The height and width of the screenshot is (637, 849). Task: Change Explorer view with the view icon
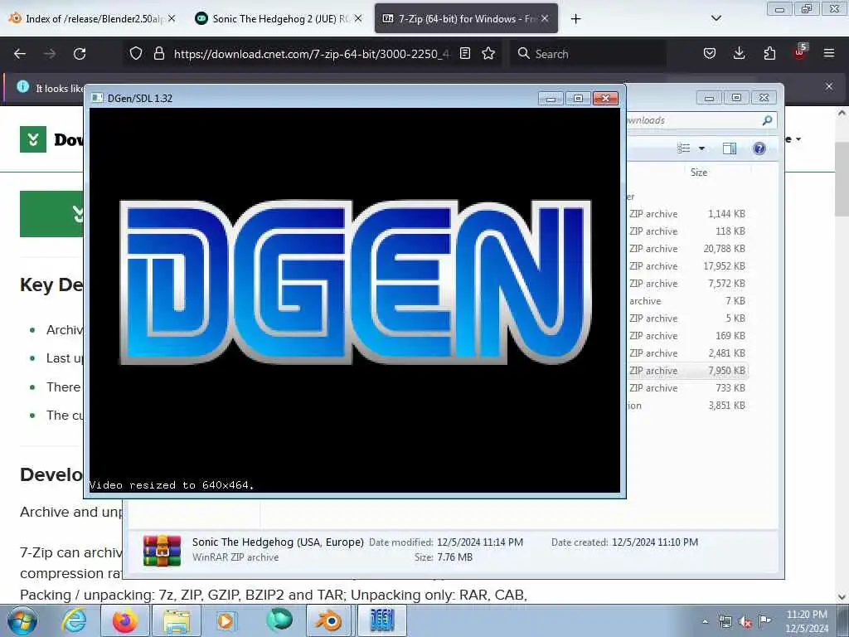tap(684, 148)
